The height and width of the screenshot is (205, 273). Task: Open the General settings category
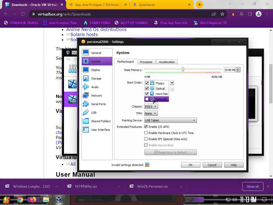(97, 53)
